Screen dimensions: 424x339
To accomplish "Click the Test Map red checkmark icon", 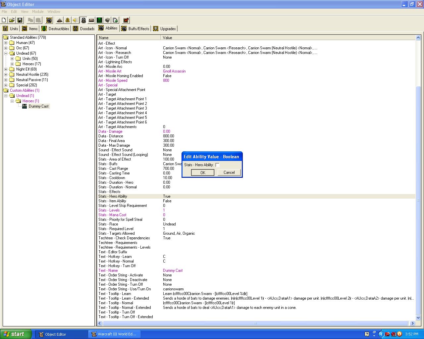I will point(126,20).
